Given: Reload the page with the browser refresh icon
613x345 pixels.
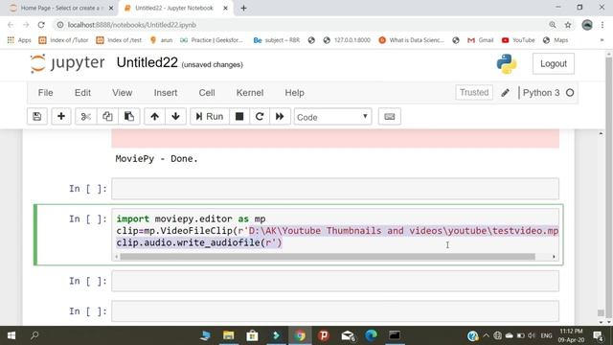Looking at the screenshot, I should coord(41,25).
